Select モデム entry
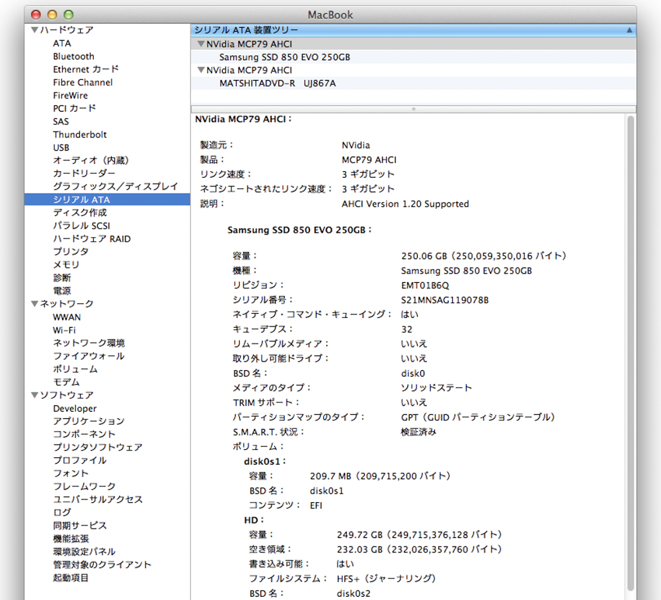The height and width of the screenshot is (600, 661). point(66,382)
